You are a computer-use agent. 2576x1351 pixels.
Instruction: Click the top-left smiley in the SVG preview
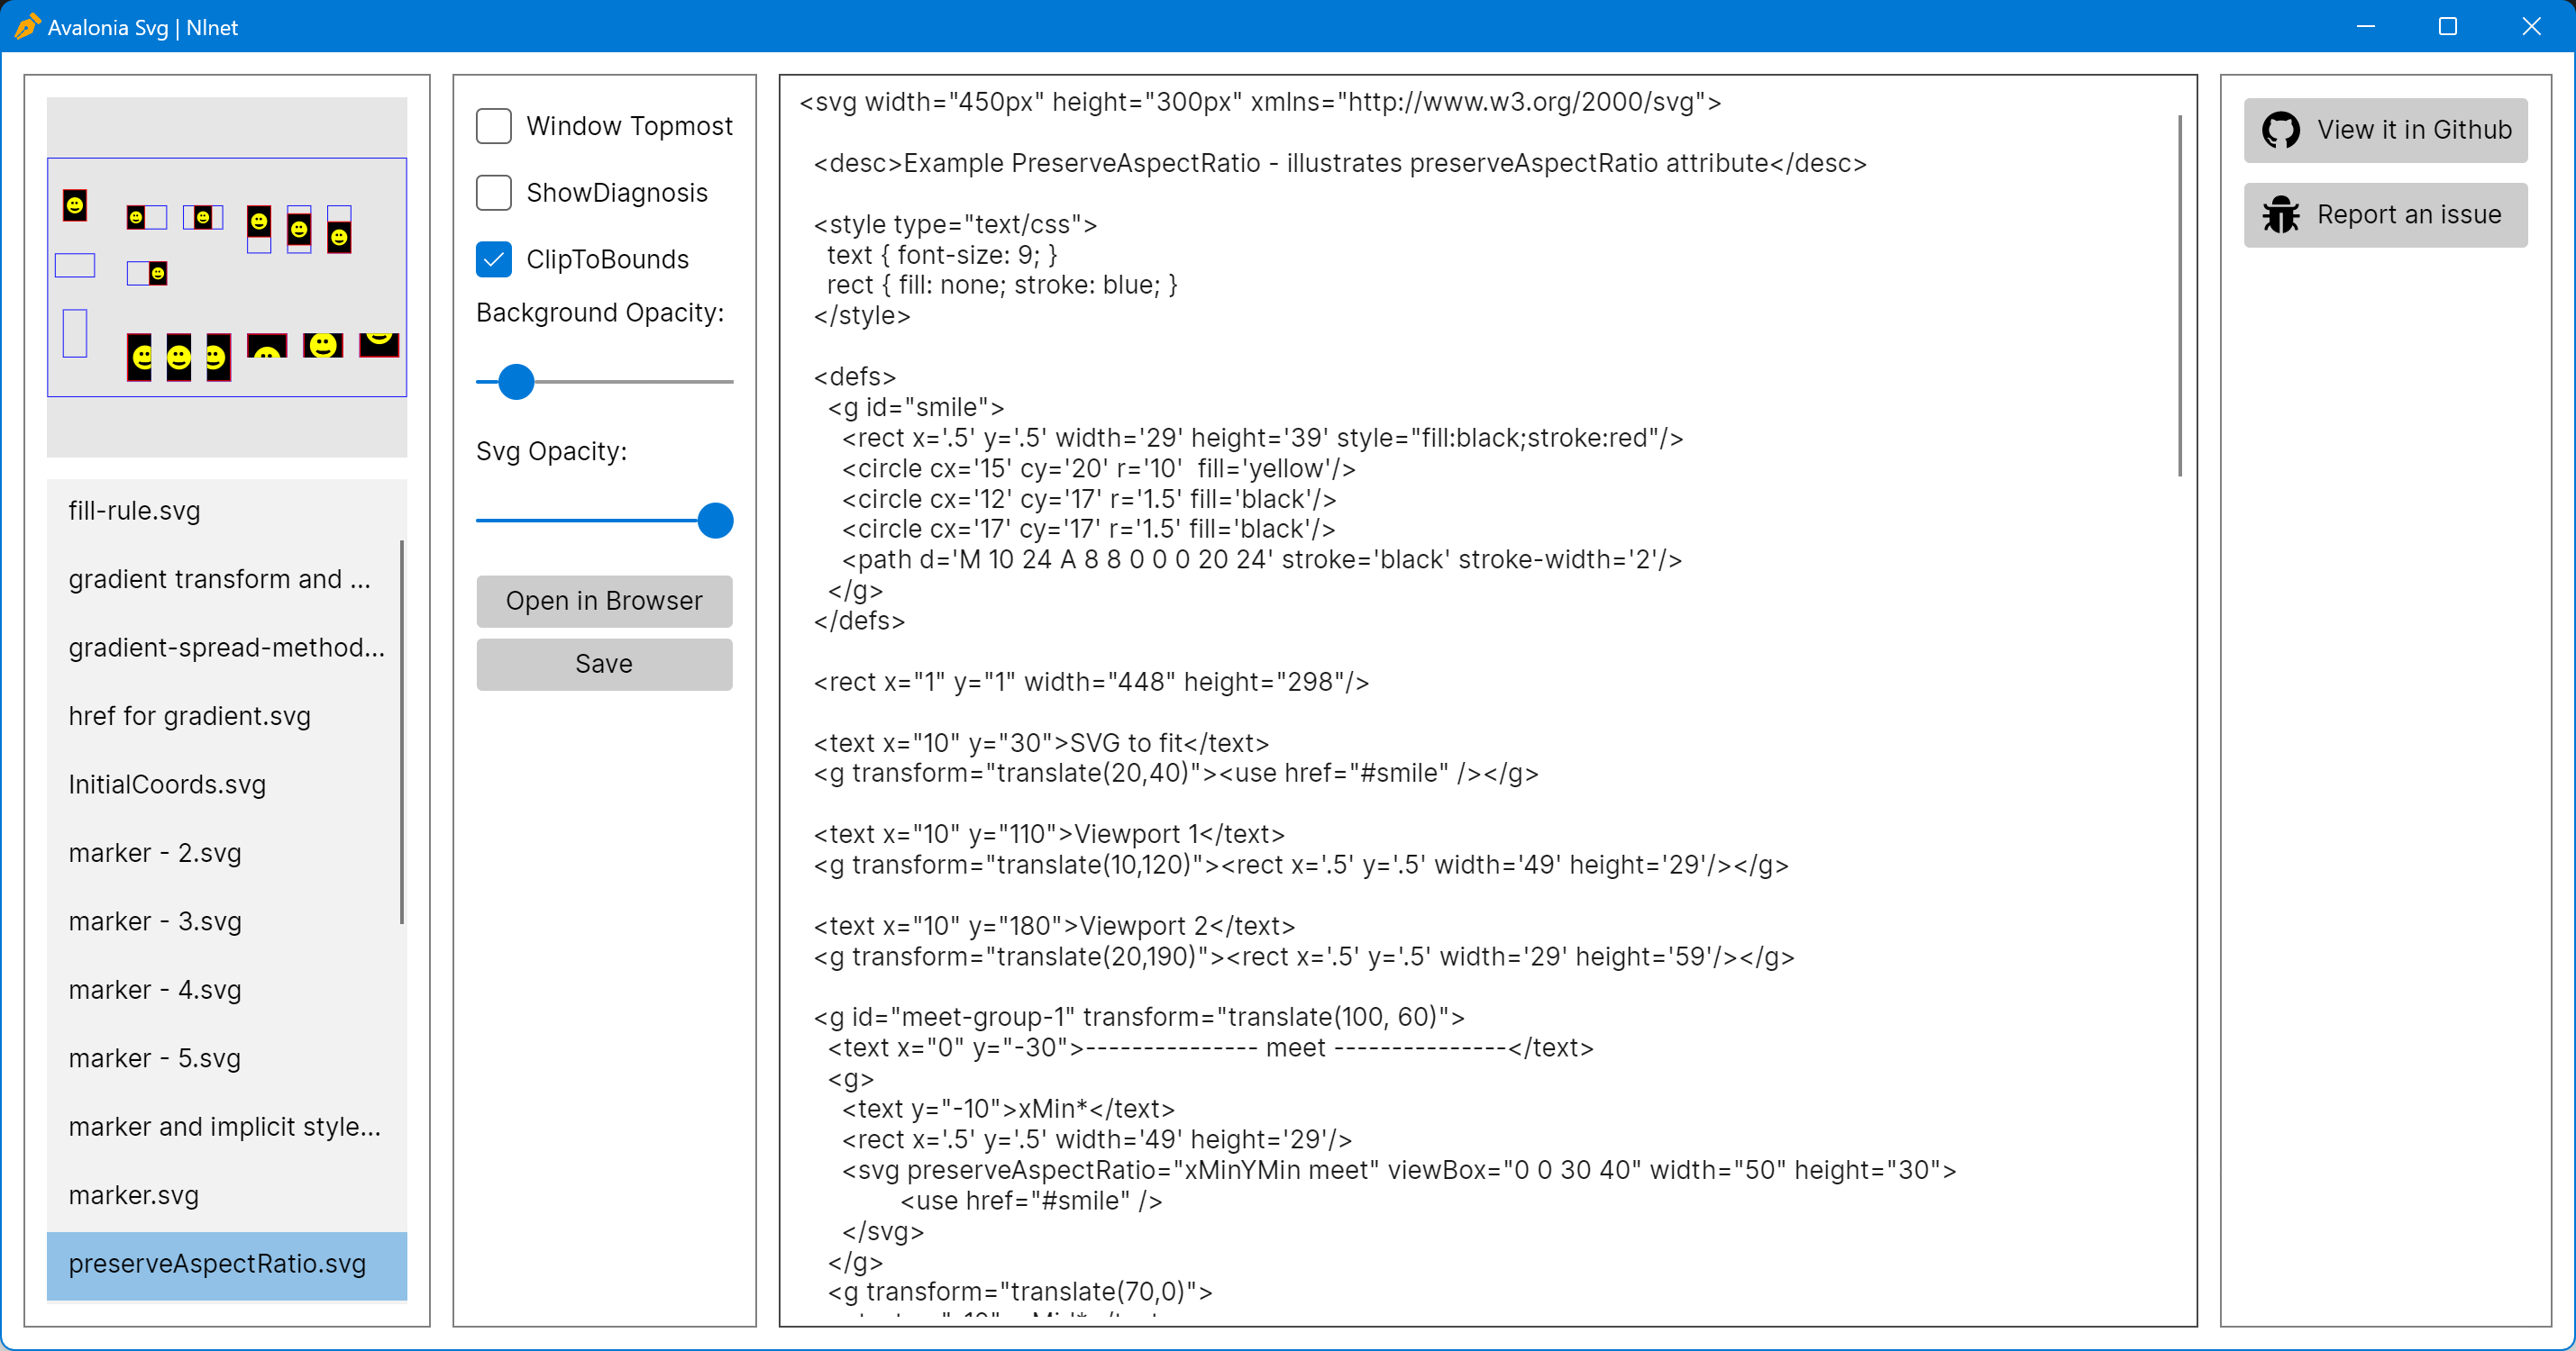pos(75,206)
